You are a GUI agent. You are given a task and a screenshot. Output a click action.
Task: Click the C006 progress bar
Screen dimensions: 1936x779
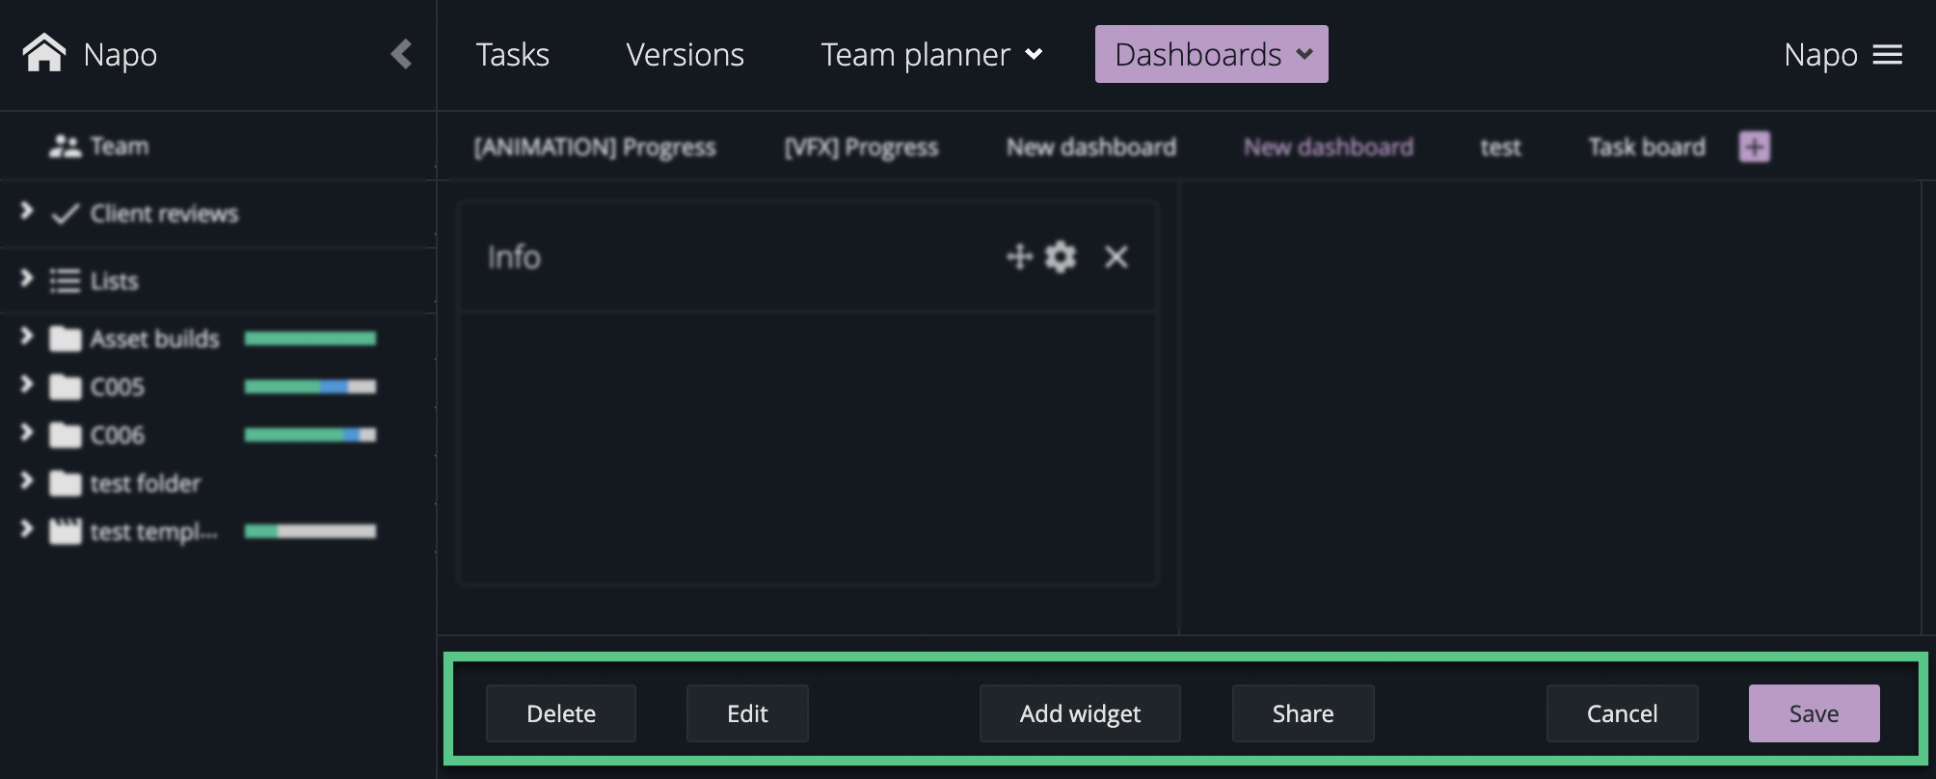click(x=310, y=435)
